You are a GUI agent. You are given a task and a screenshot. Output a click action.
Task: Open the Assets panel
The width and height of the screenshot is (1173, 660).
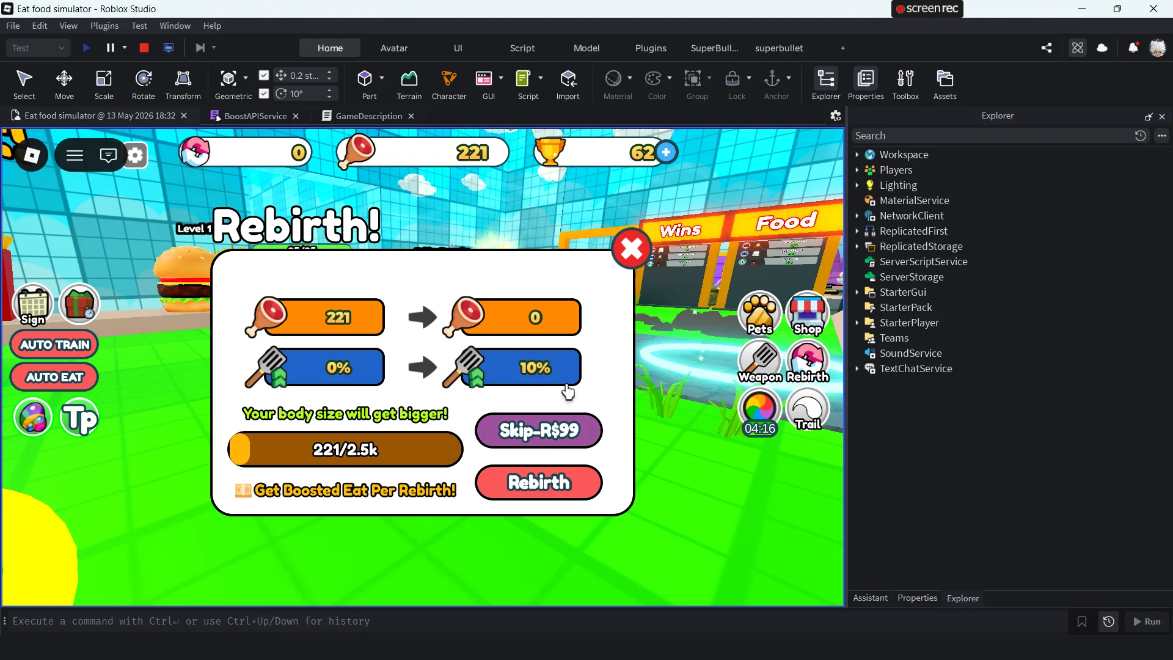pos(945,84)
